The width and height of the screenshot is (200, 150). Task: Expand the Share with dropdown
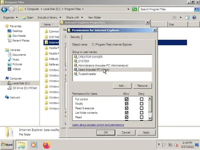(x=74, y=17)
